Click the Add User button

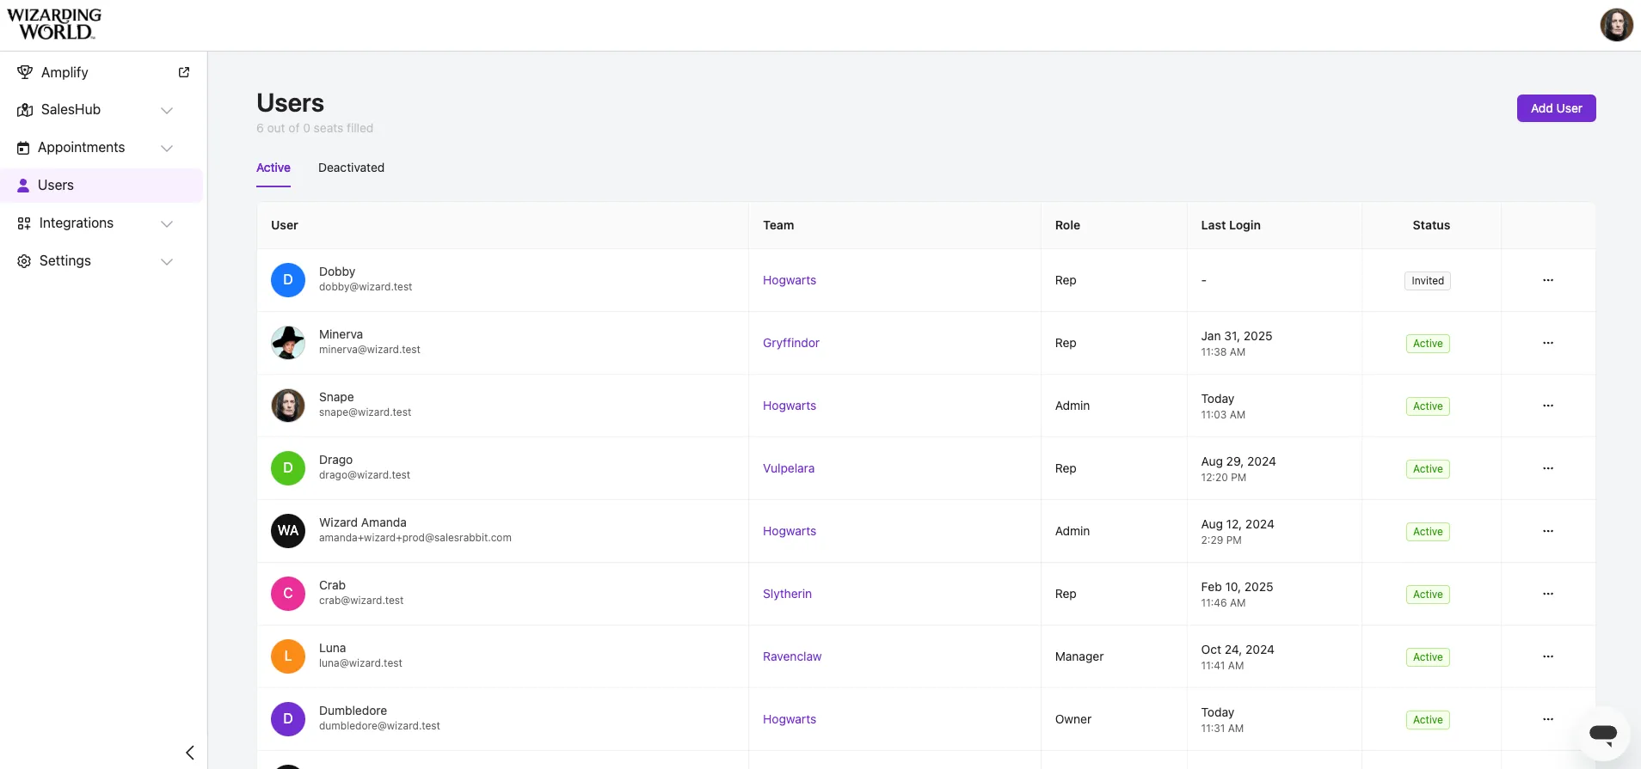(x=1556, y=108)
